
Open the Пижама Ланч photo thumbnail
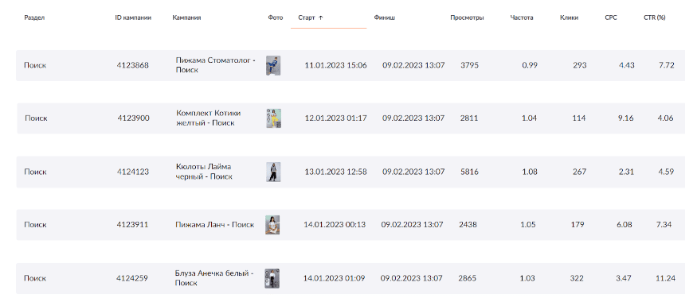click(x=272, y=225)
